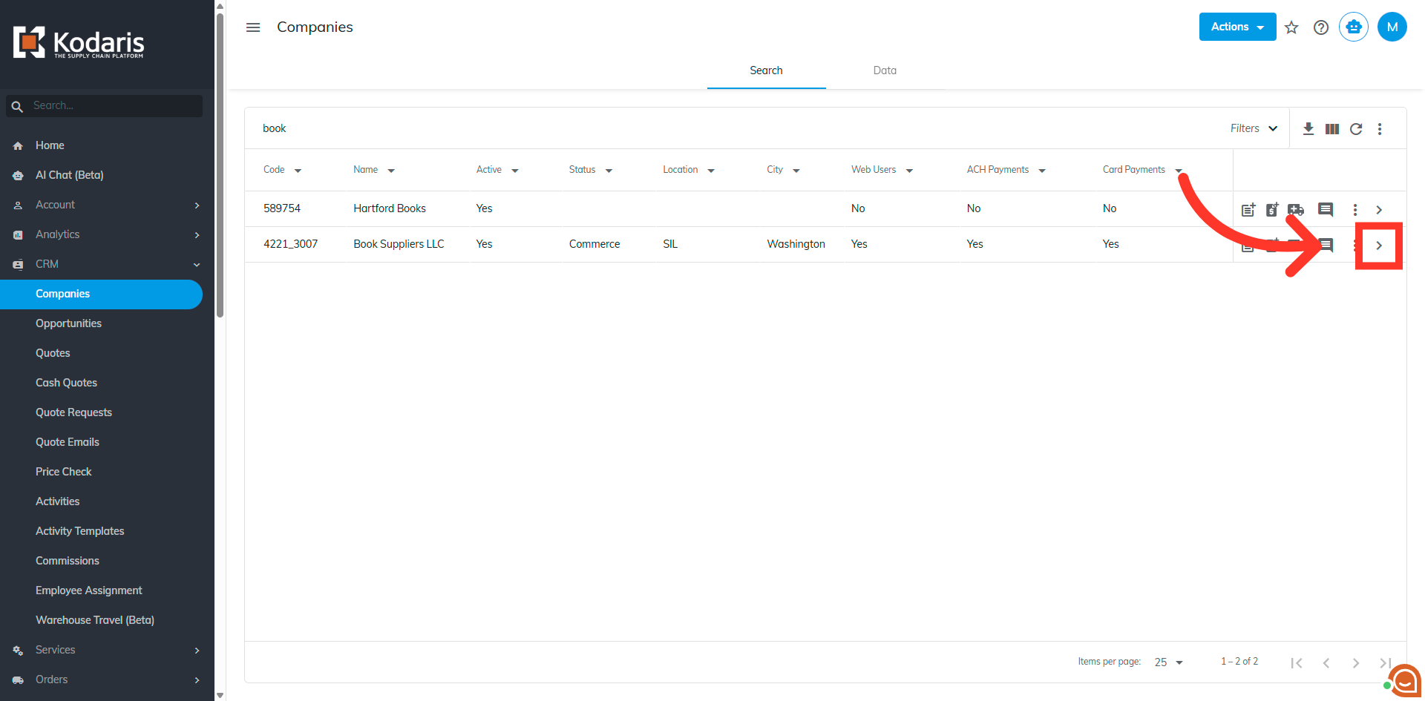
Task: Open Quote Emails in sidebar
Action: [x=68, y=442]
